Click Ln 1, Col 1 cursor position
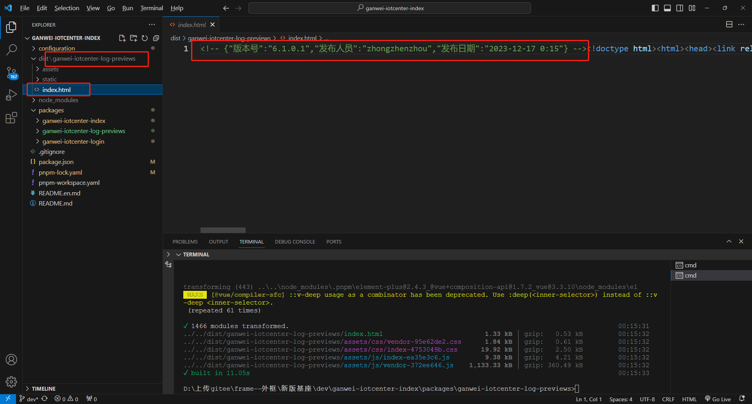 pyautogui.click(x=589, y=399)
